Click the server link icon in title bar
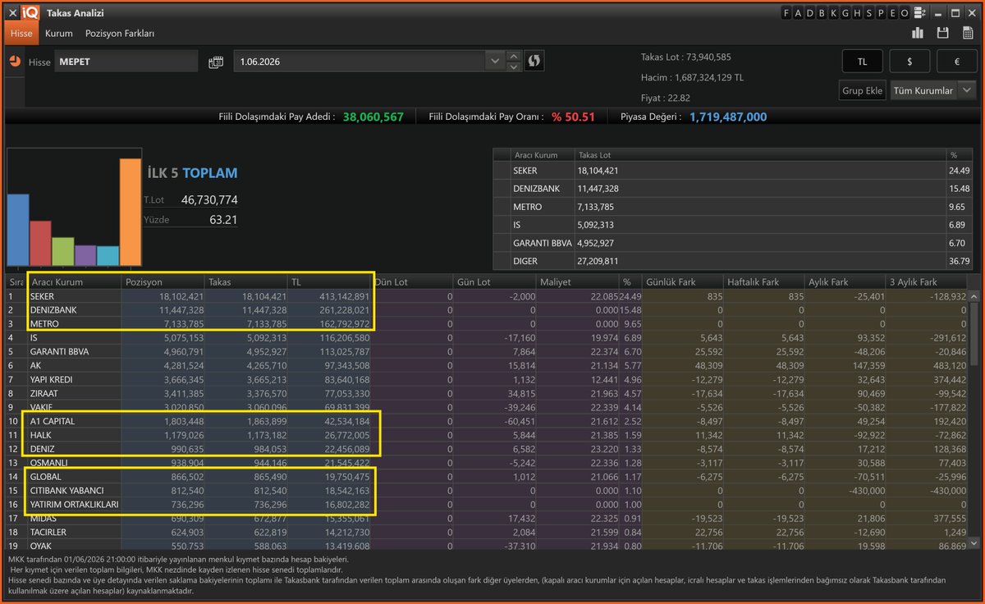Image resolution: width=985 pixels, height=604 pixels. click(x=919, y=13)
